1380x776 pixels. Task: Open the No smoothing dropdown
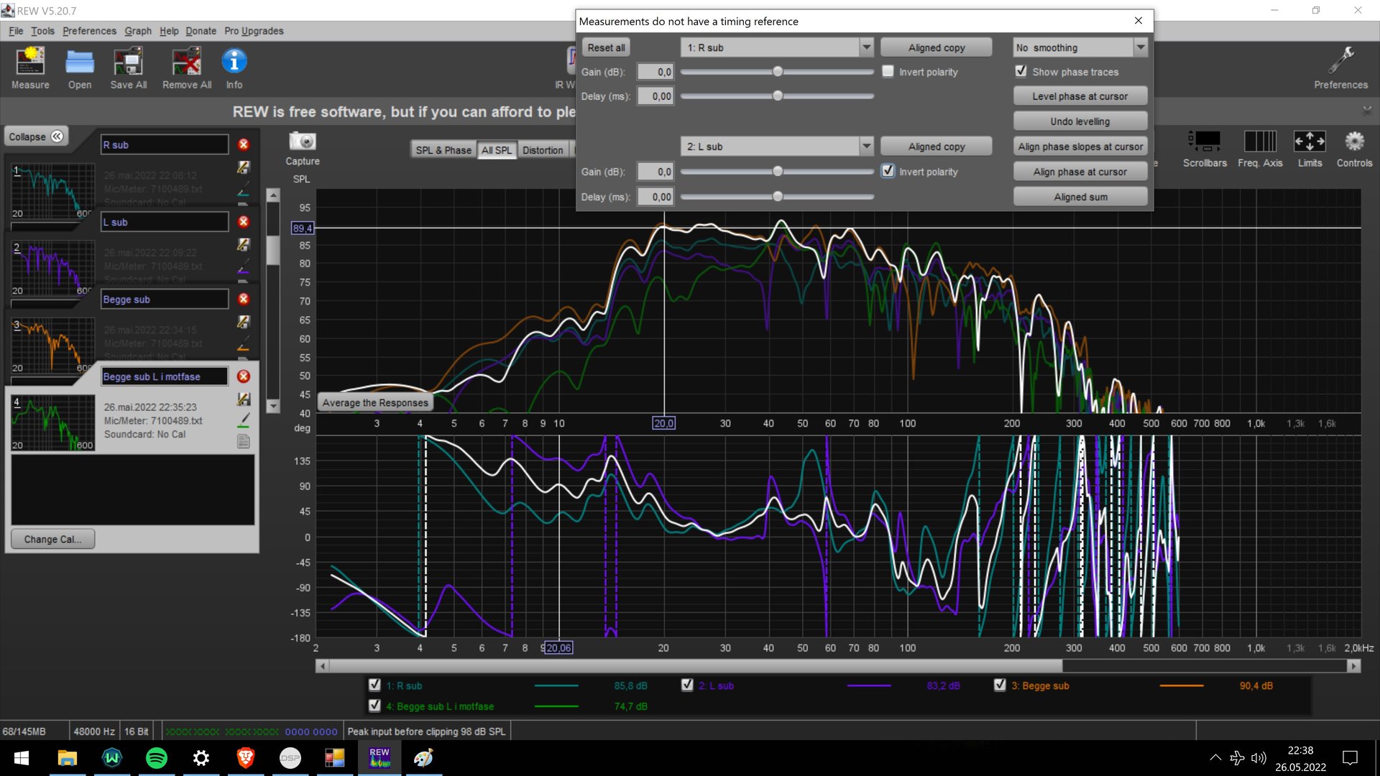(1140, 47)
